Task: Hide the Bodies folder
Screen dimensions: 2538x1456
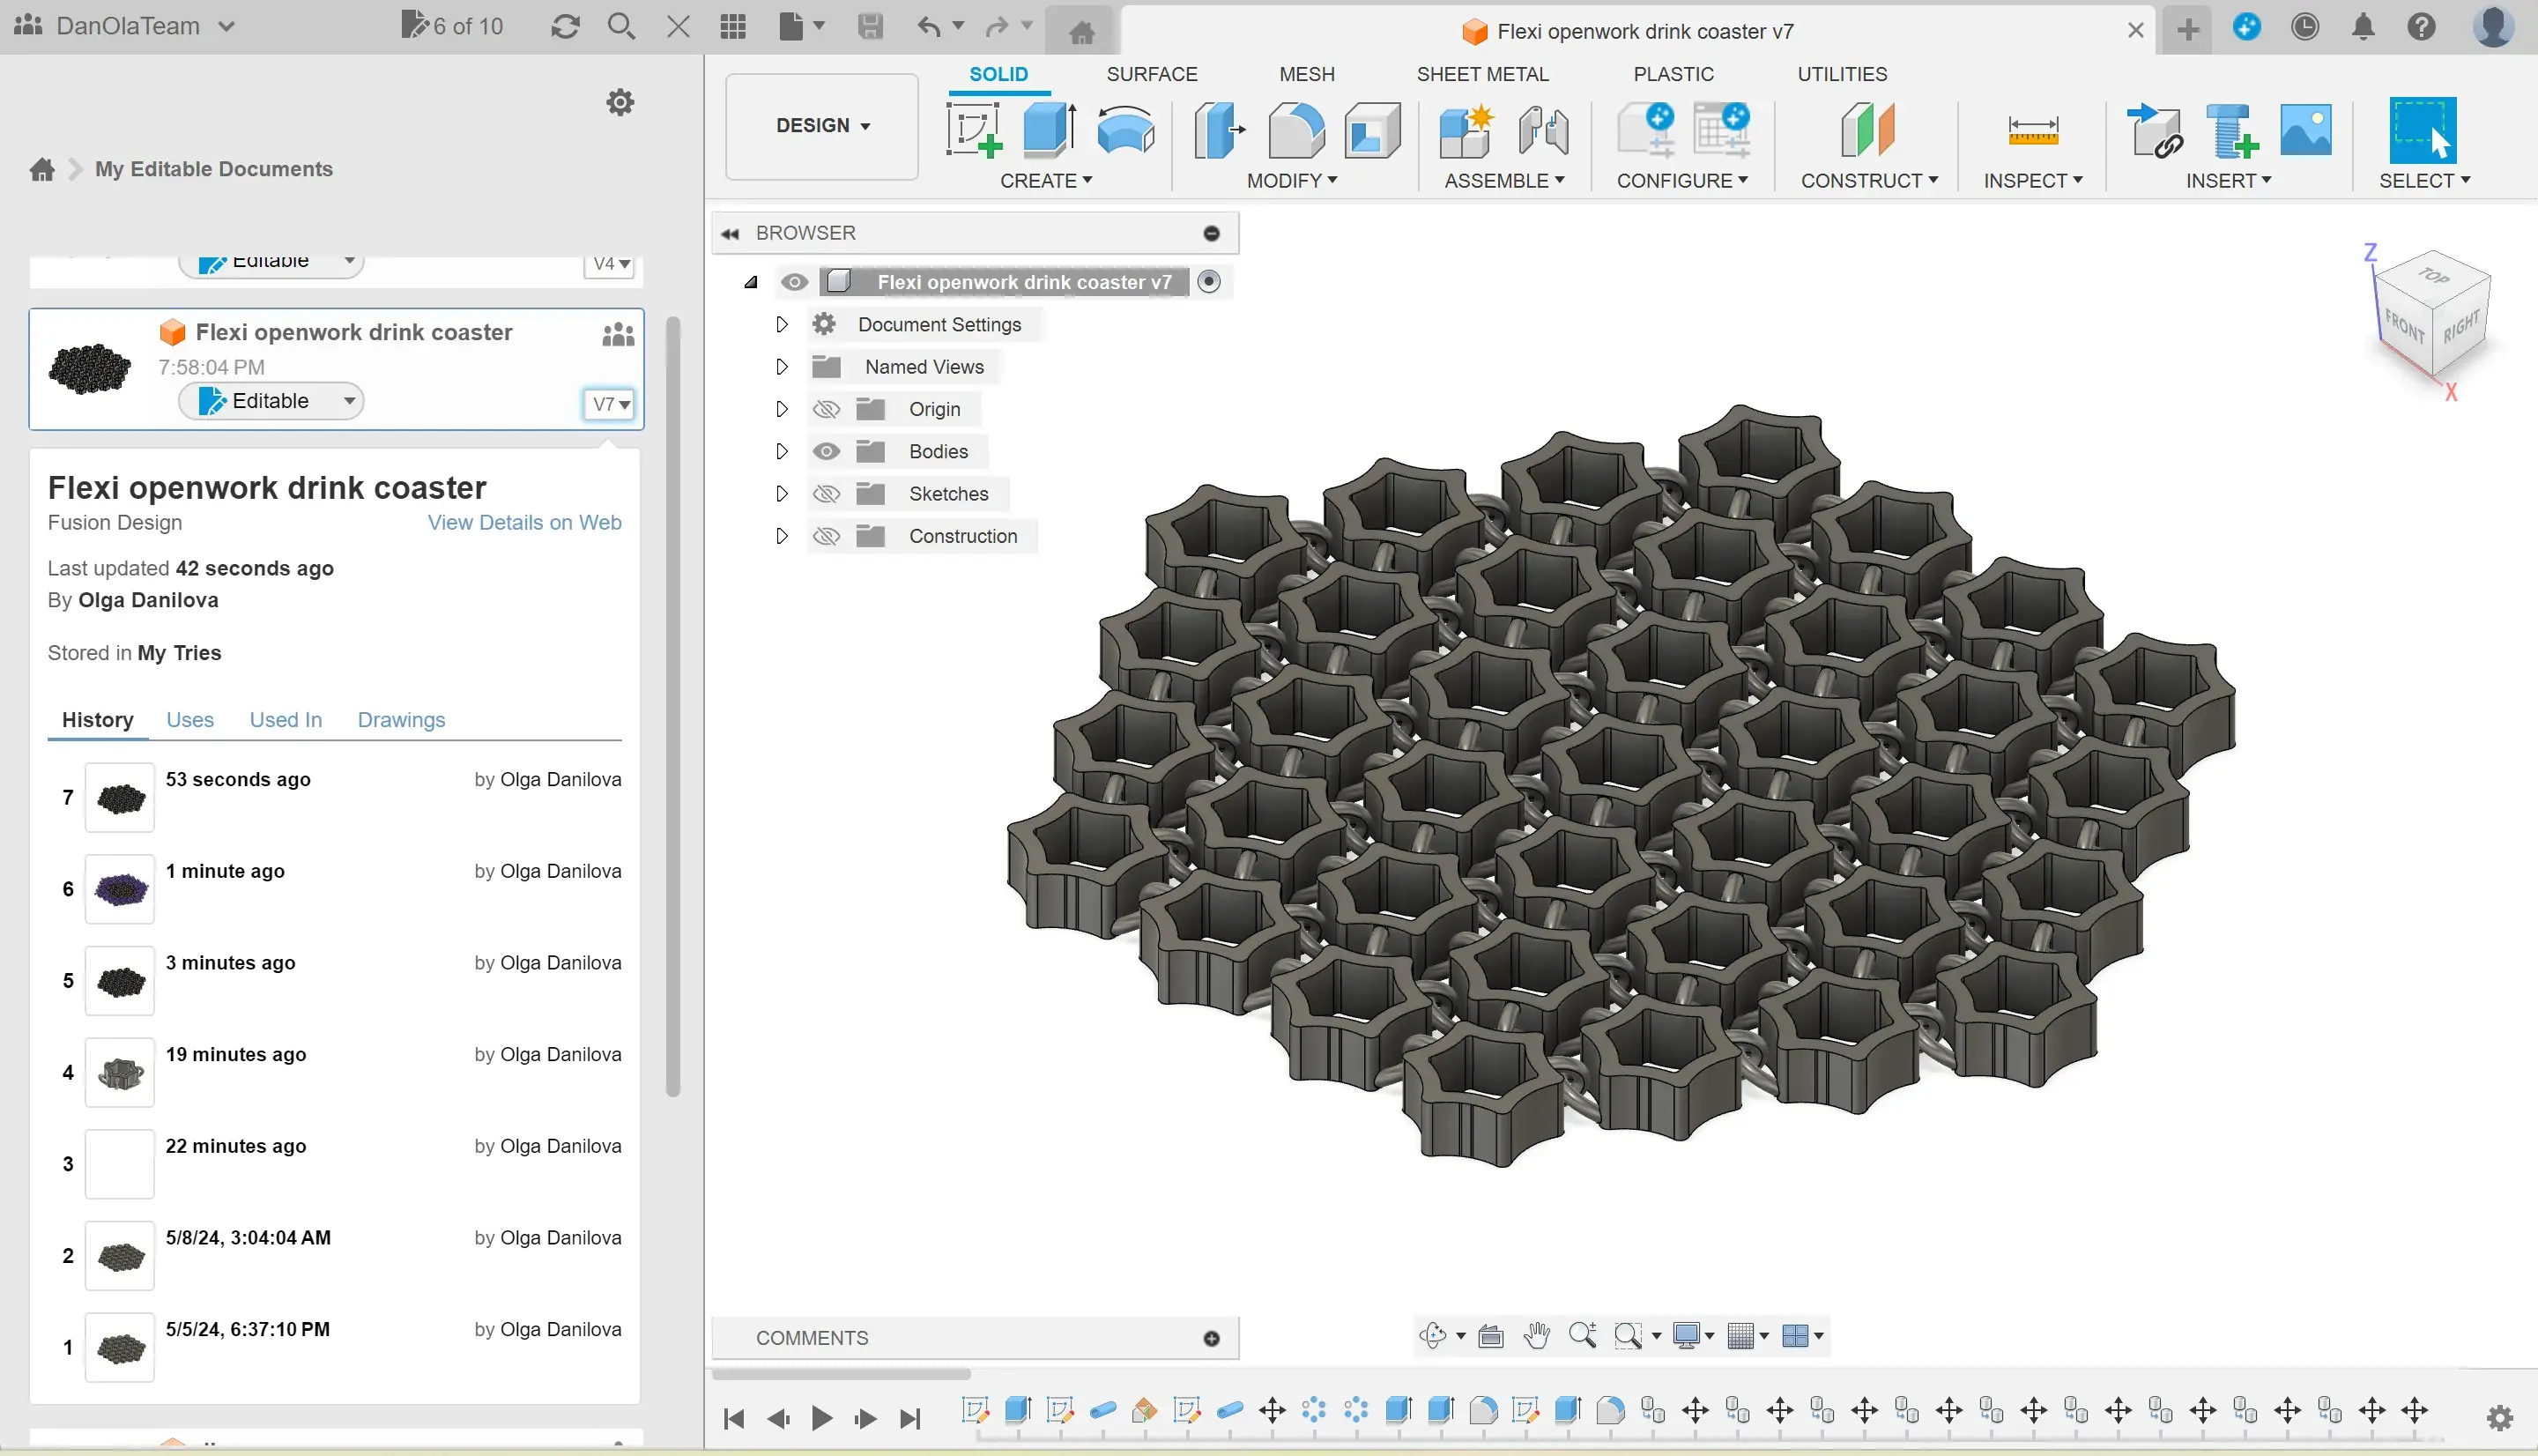Action: 826,451
